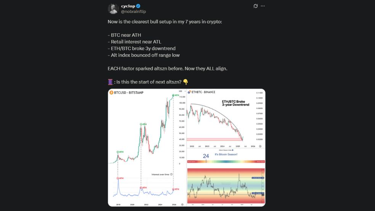Open the @nobrainflip handle link

click(x=133, y=11)
